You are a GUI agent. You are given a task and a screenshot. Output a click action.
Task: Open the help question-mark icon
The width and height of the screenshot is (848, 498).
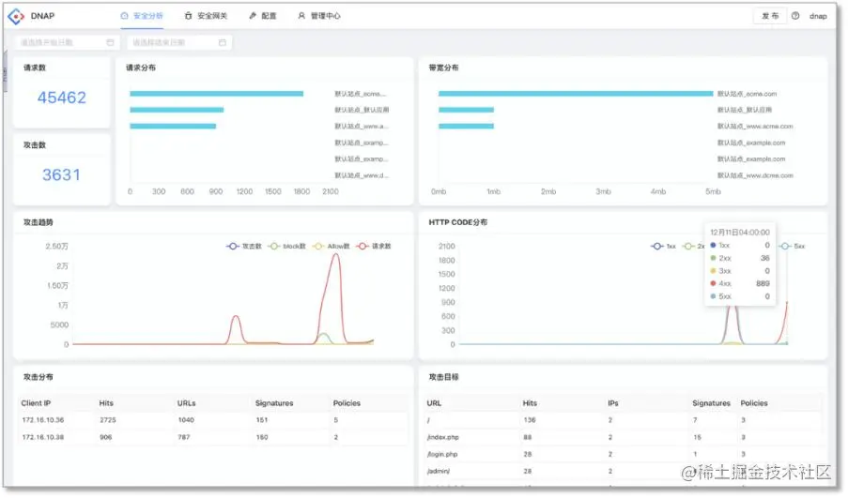[x=795, y=16]
